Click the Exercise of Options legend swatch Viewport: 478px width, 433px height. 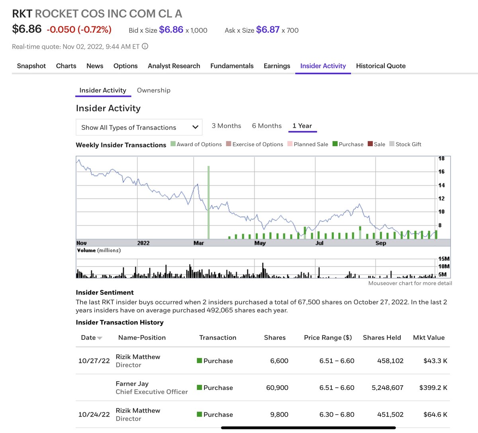[x=229, y=144]
